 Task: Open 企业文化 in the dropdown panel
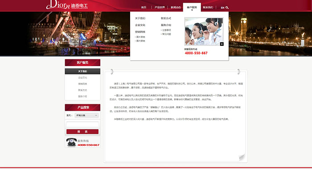(140, 25)
